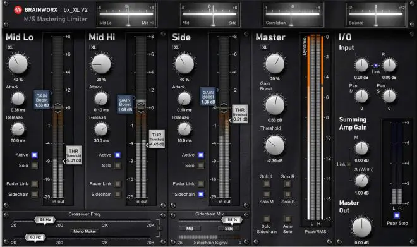Image resolution: width=417 pixels, height=247 pixels.
Task: Click the Input R gain knob
Action: click(x=389, y=66)
